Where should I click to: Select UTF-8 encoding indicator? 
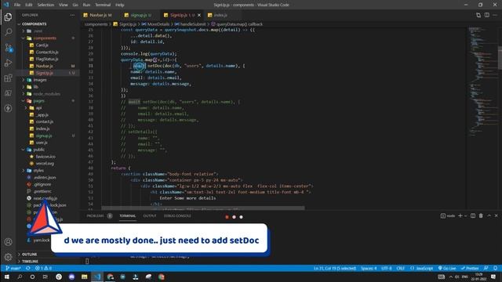tap(387, 268)
